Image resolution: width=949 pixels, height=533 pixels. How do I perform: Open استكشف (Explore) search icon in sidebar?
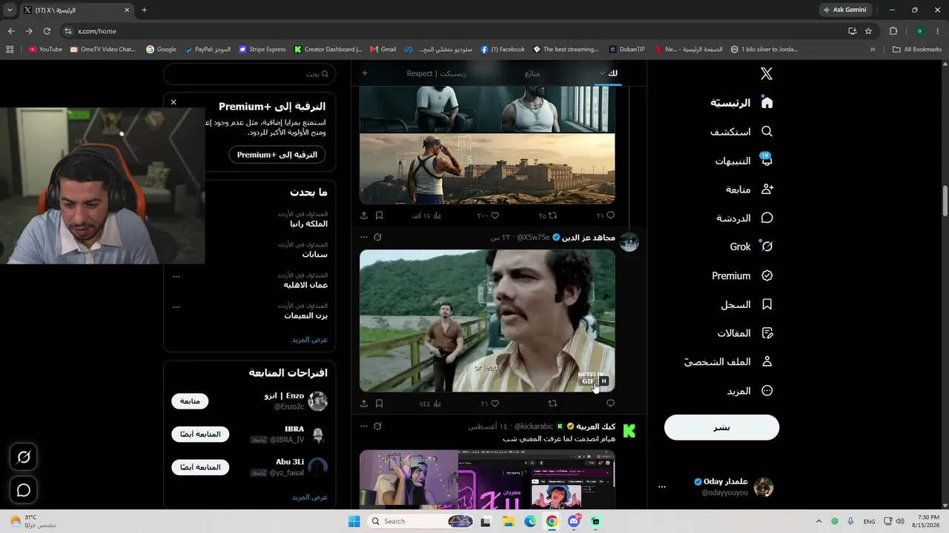click(767, 132)
